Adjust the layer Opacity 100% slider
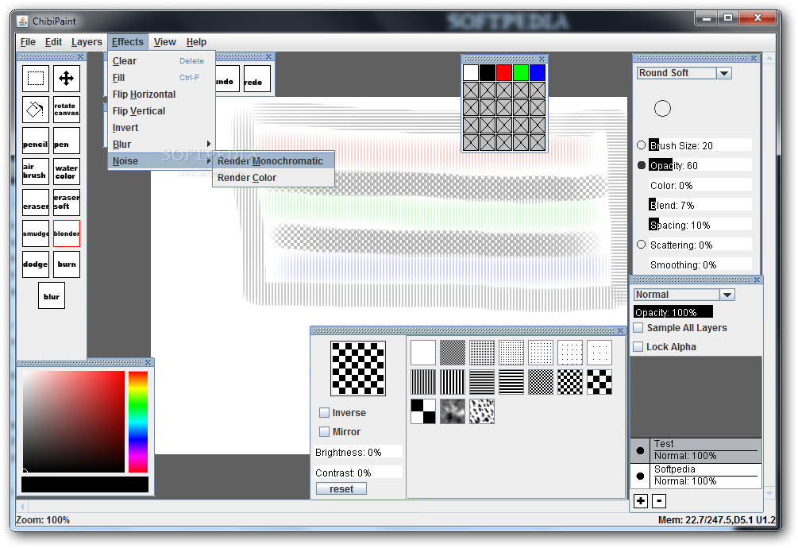Screen dimensions: 798x548 pos(673,312)
